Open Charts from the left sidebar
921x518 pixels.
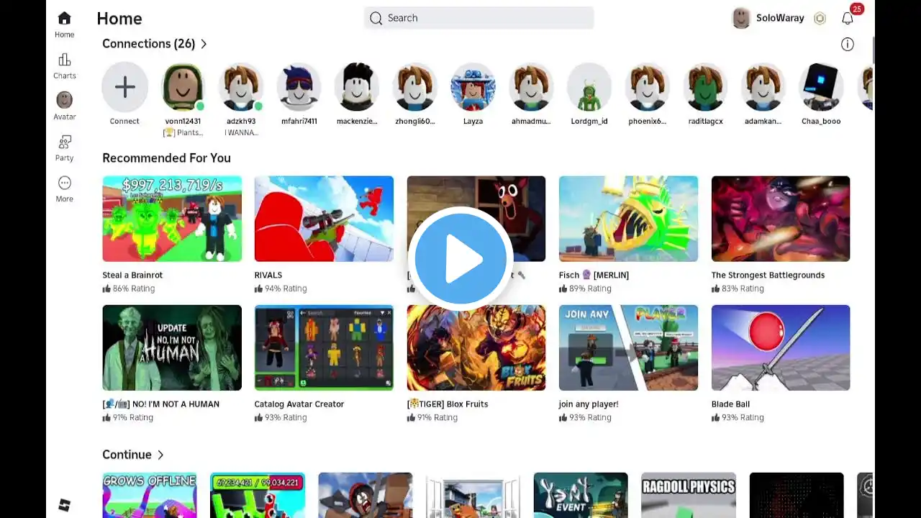click(64, 66)
